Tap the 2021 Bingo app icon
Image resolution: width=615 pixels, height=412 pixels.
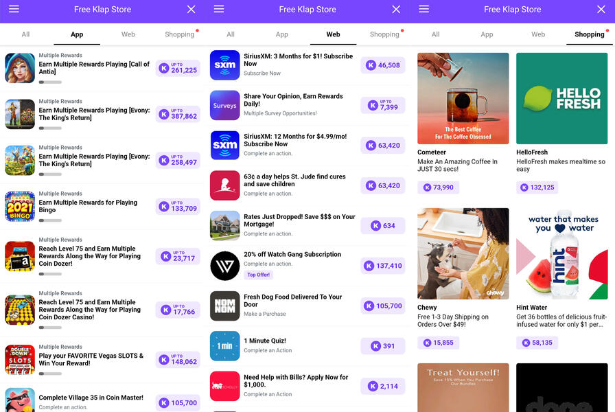coord(20,207)
